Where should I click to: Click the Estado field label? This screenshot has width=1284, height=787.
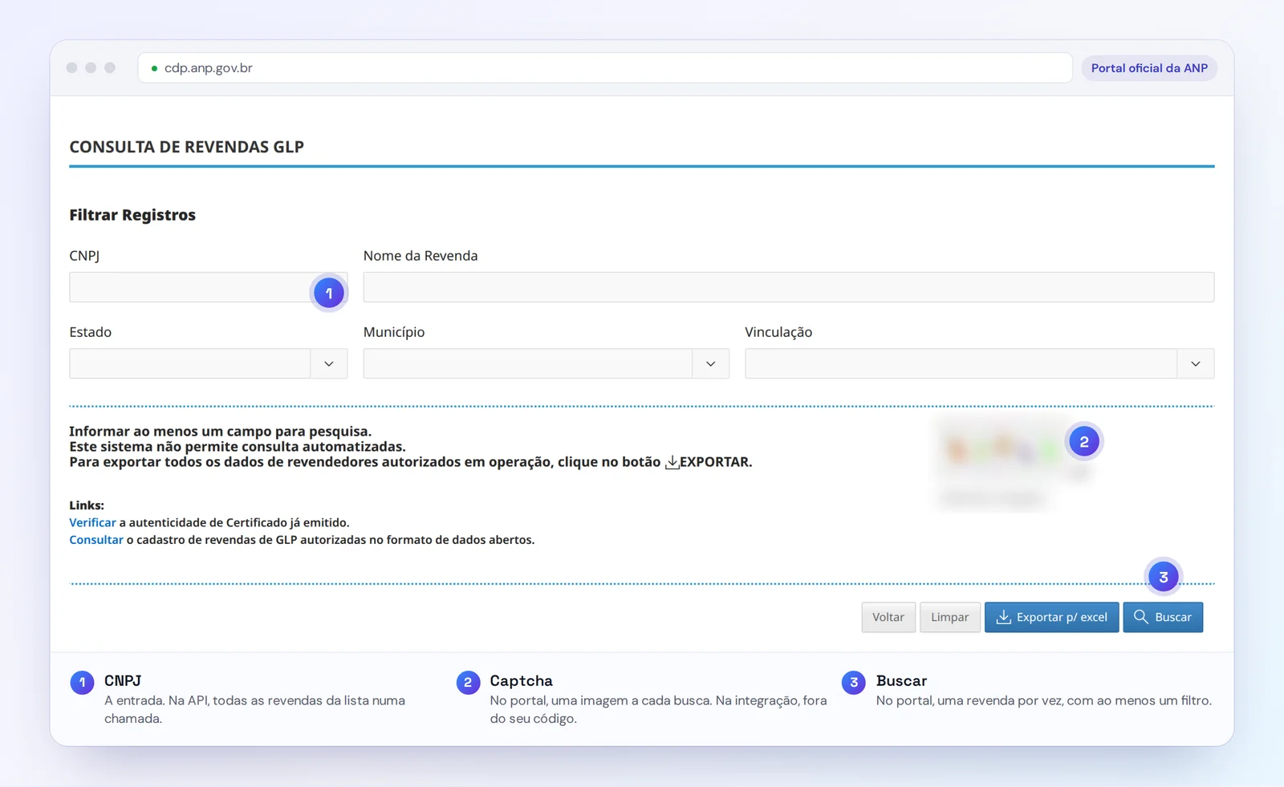90,332
